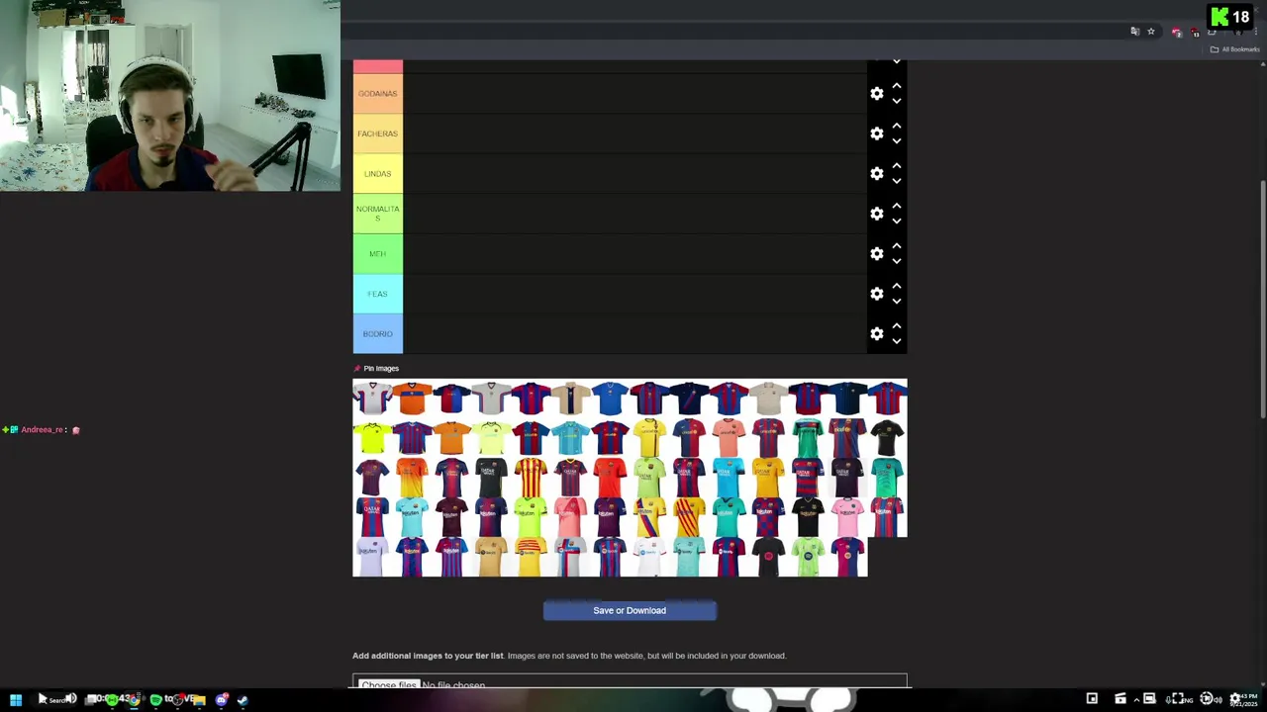Click the FACHERAS tier label
The image size is (1267, 712).
click(x=377, y=133)
